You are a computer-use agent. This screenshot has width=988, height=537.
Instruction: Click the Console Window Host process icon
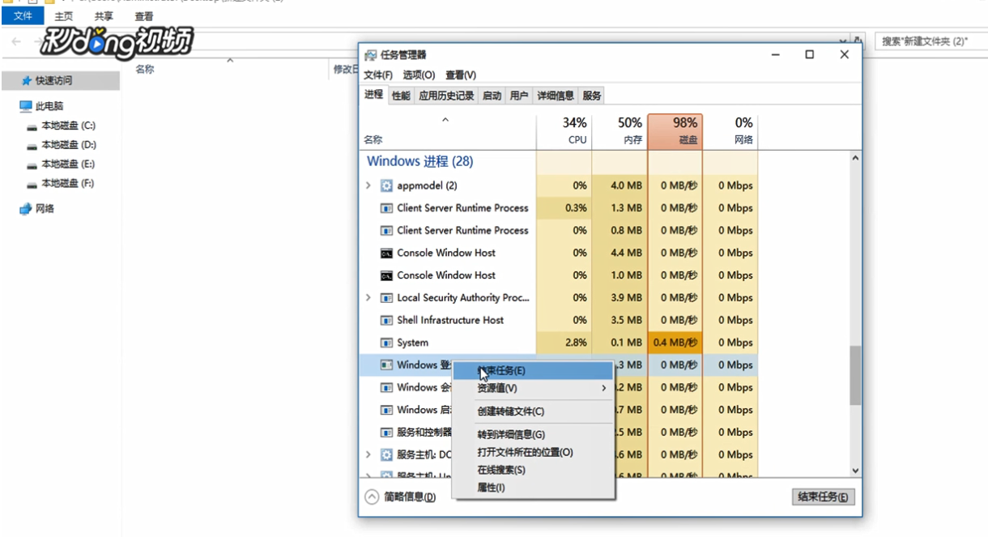click(386, 253)
